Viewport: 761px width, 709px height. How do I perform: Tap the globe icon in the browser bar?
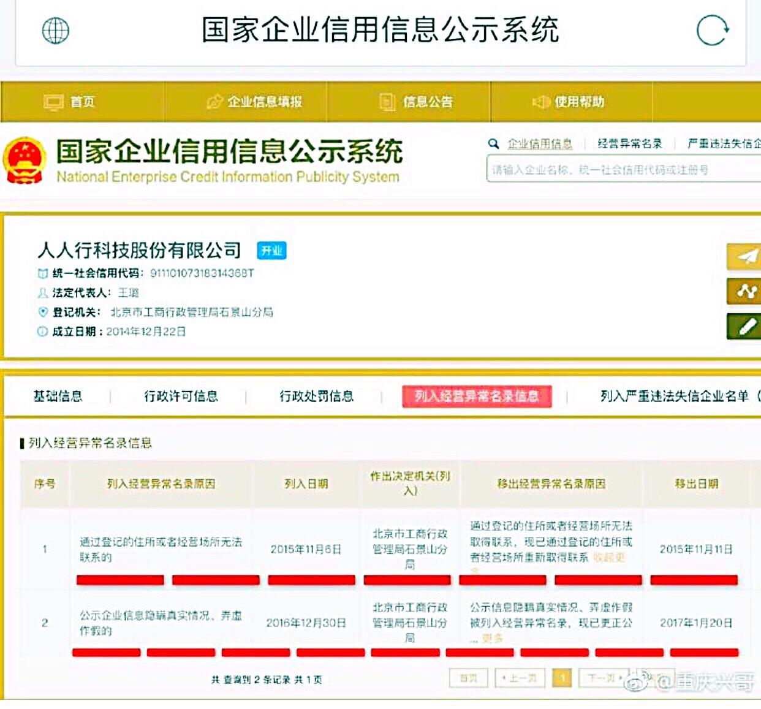click(55, 31)
